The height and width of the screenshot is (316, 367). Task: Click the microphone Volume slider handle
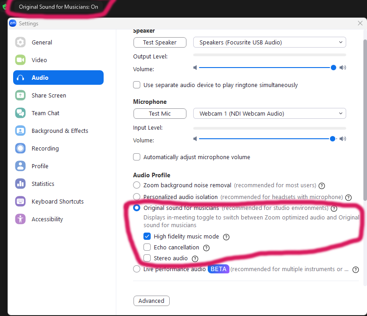tap(333, 139)
